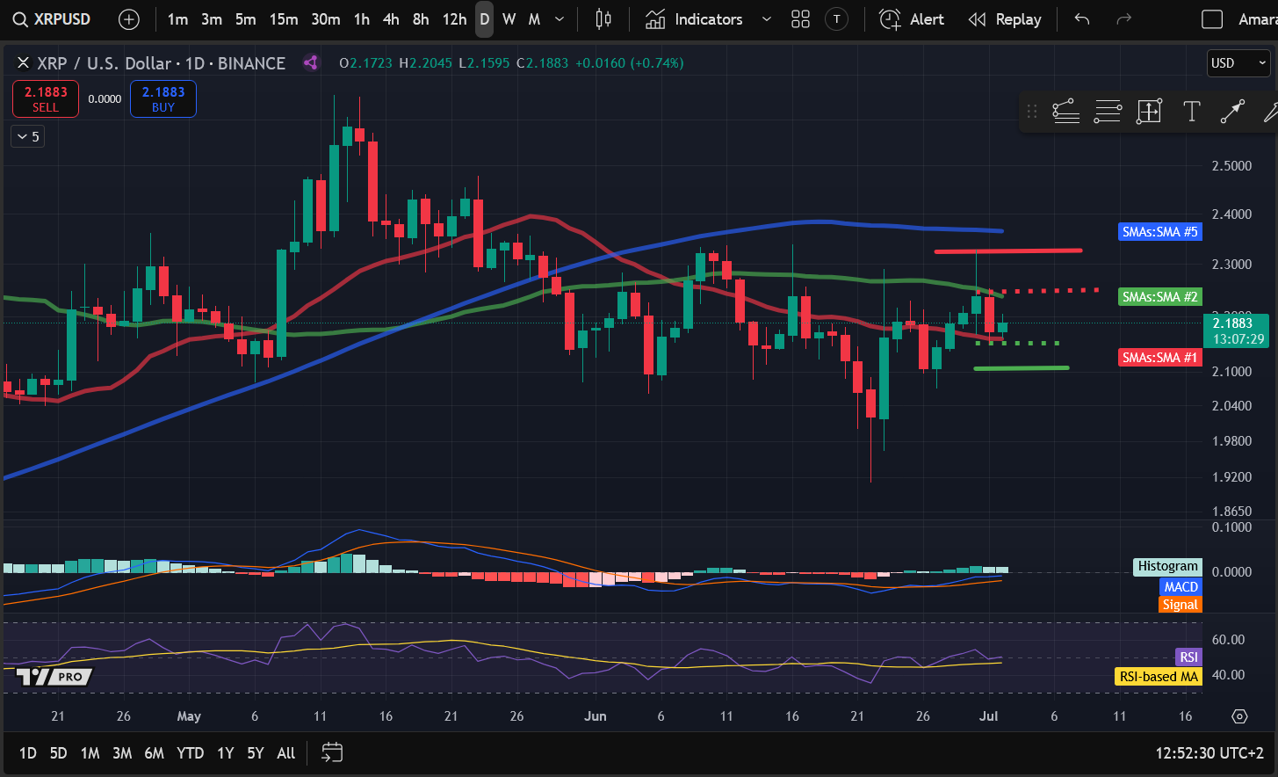Screen dimensions: 1278x777
Task: Open the go-to-date calendar icon
Action: (332, 752)
